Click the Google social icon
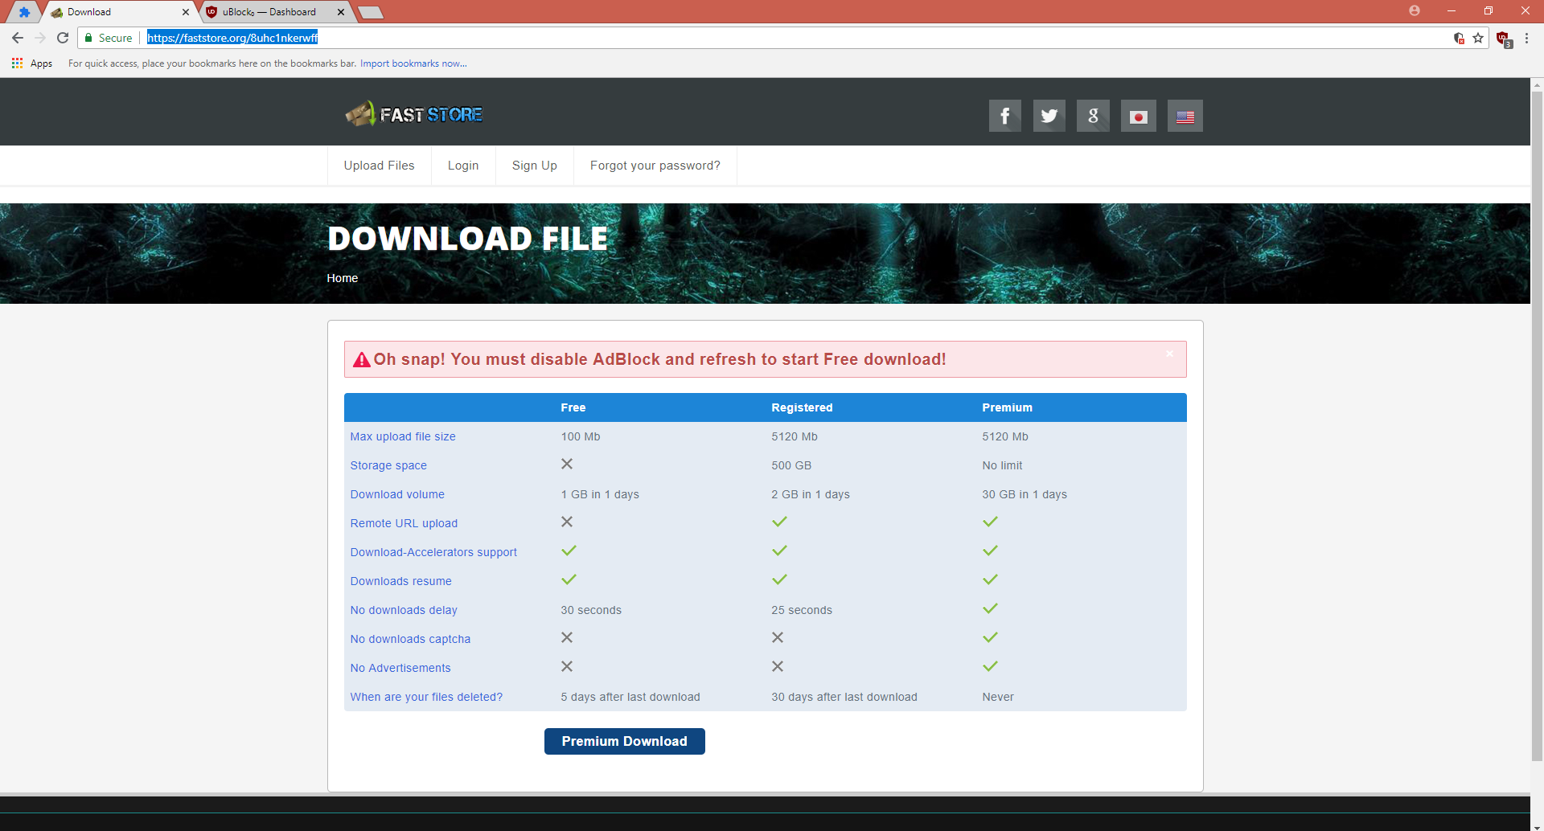 pos(1092,116)
